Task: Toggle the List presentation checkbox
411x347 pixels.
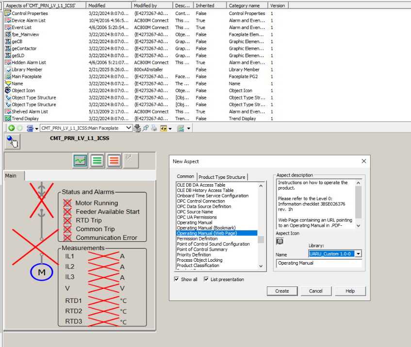Action: click(206, 279)
